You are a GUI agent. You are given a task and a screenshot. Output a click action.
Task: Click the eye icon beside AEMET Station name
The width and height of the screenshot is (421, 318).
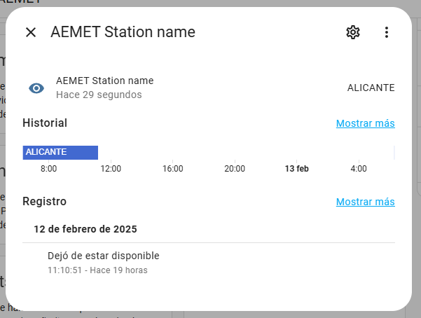pos(36,88)
